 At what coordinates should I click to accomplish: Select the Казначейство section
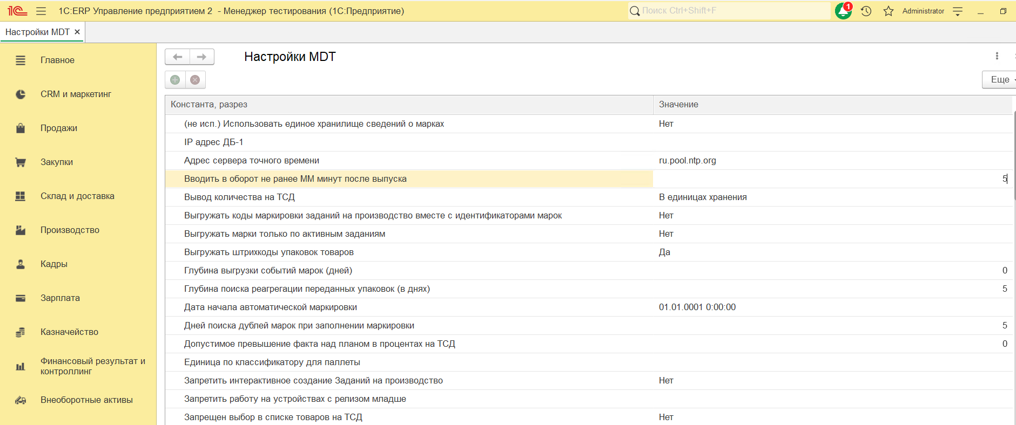pos(69,332)
